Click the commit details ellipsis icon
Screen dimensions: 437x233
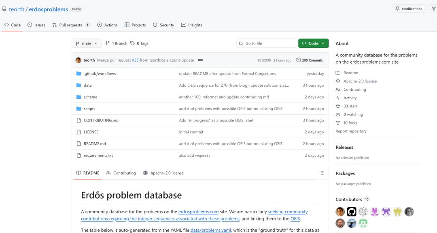(x=200, y=60)
